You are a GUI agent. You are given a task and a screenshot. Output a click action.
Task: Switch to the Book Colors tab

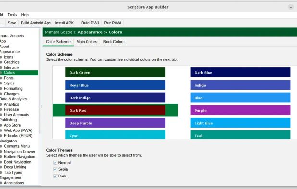coord(114,42)
